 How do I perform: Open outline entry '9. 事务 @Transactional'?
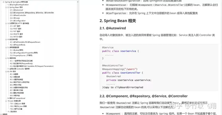pos(16,98)
